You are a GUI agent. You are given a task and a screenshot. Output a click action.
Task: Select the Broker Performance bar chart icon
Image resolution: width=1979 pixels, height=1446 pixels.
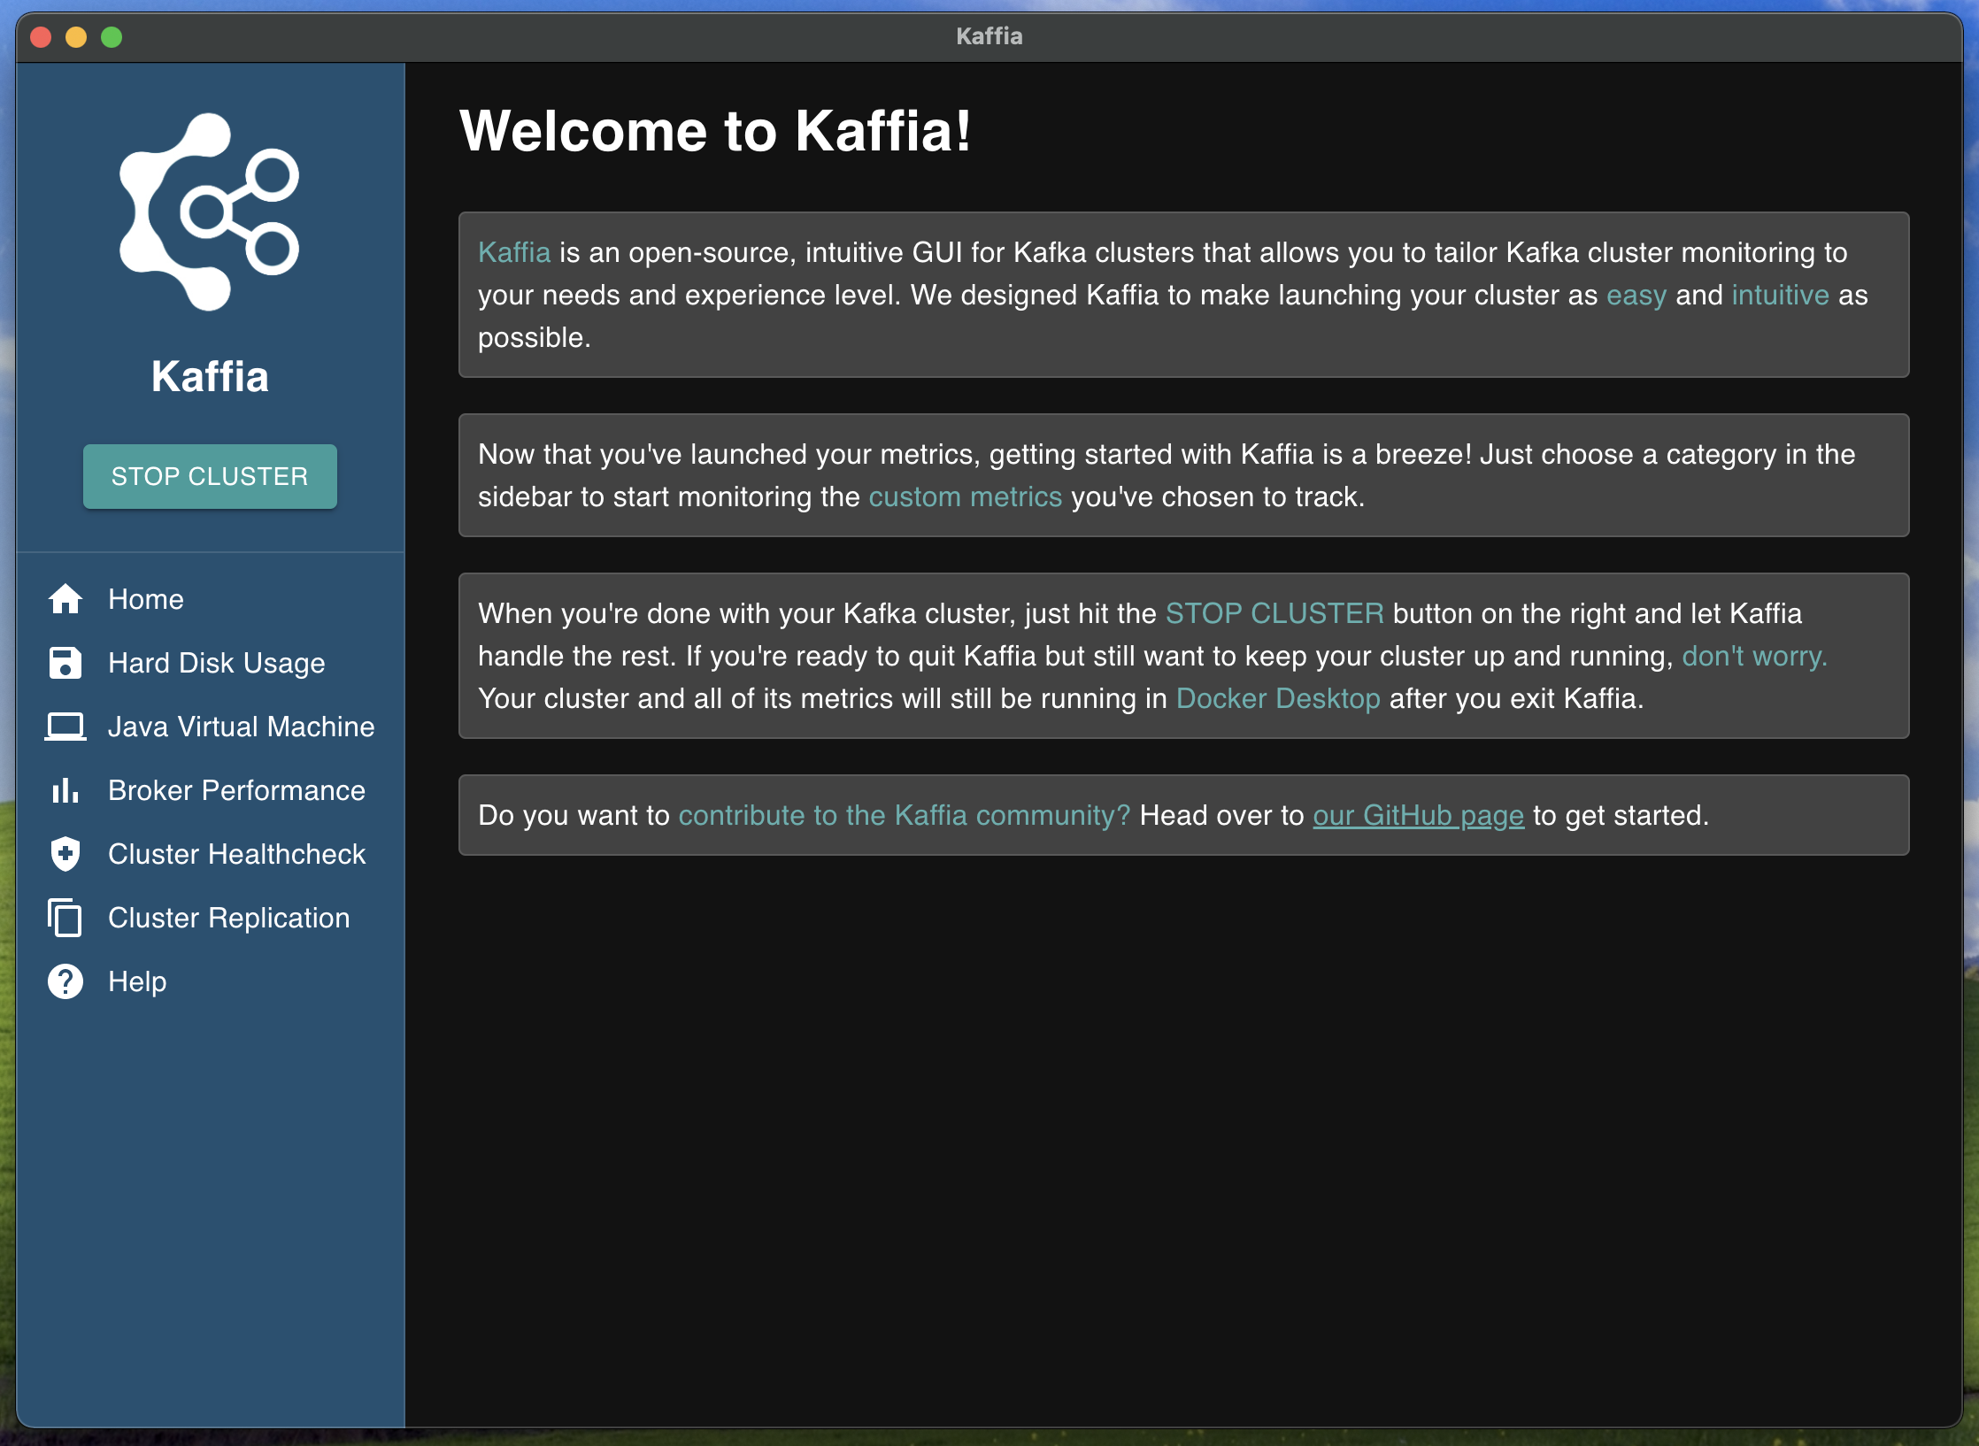(x=65, y=790)
